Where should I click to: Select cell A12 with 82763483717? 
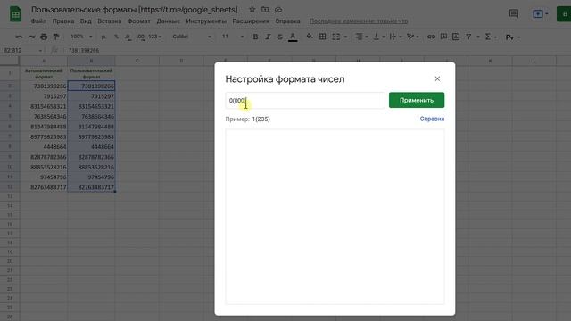(x=44, y=187)
